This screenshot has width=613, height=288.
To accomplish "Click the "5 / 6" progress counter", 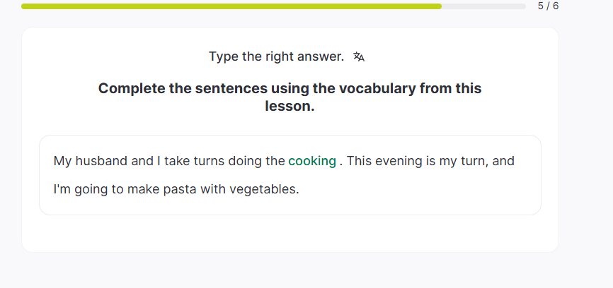I will click(x=548, y=6).
